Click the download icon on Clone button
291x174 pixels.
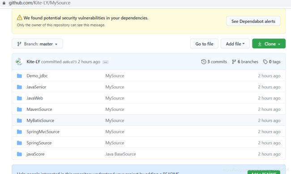coord(260,44)
